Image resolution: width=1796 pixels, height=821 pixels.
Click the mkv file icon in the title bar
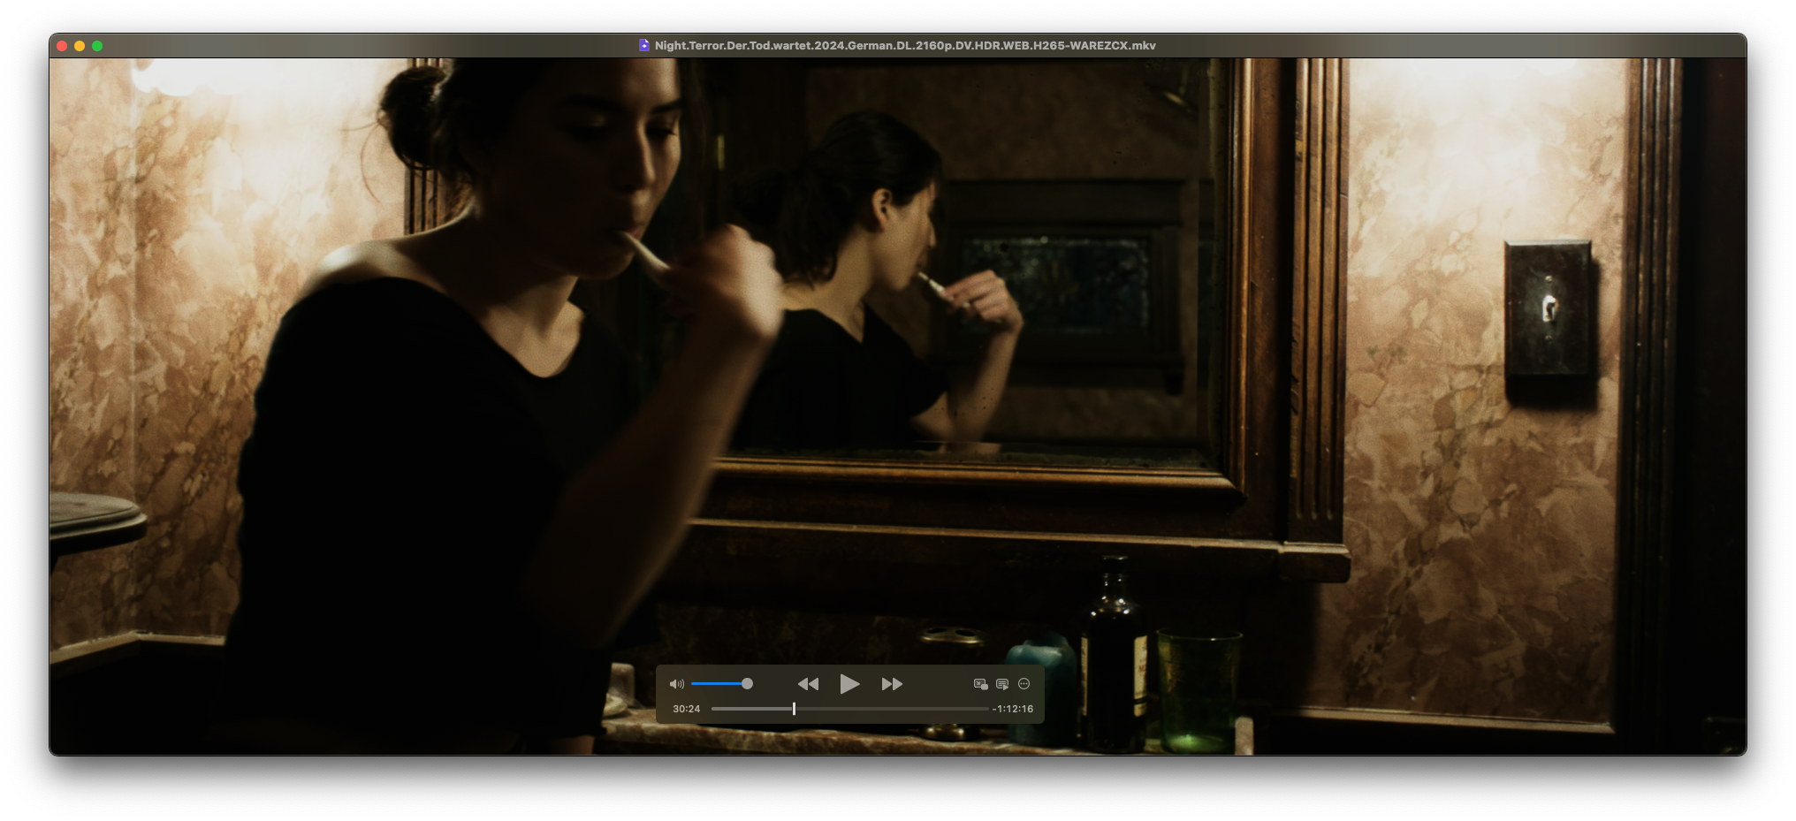(x=644, y=45)
